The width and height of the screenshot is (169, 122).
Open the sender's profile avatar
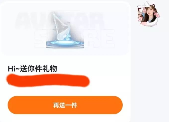(149, 14)
